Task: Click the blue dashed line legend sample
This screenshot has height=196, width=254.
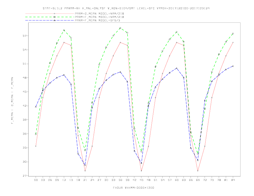Action: (50, 20)
